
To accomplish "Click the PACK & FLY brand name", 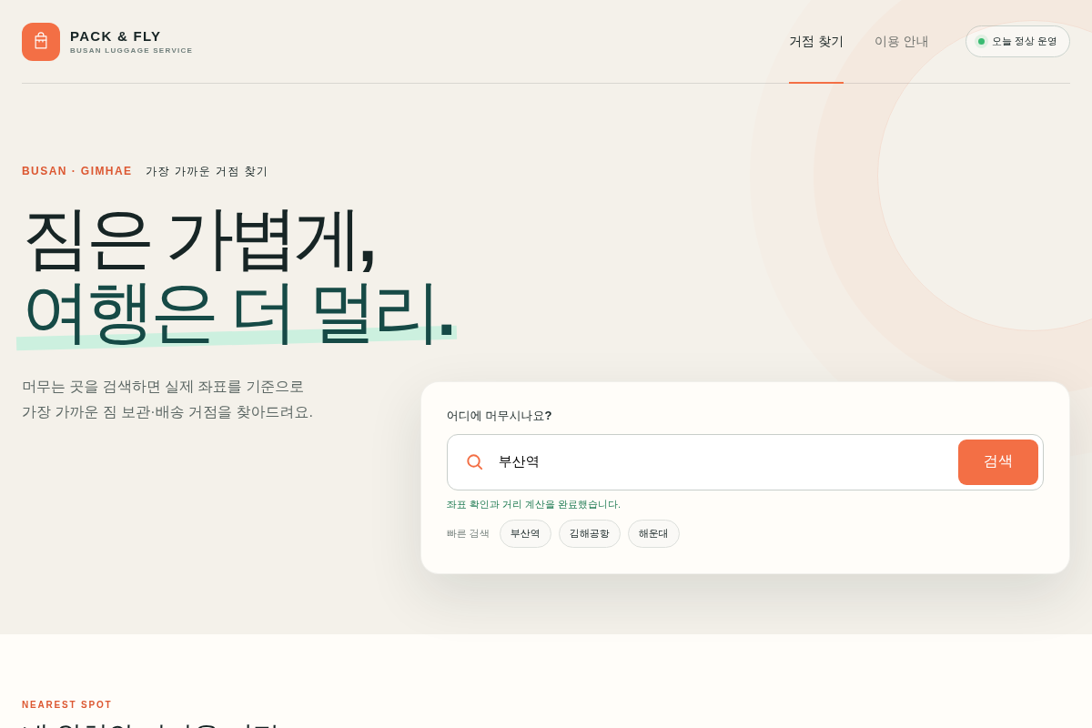I will pos(116,36).
